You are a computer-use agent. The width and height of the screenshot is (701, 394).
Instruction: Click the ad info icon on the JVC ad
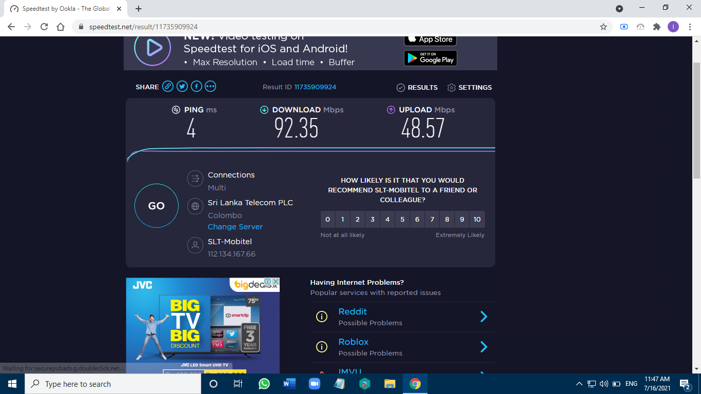point(267,282)
